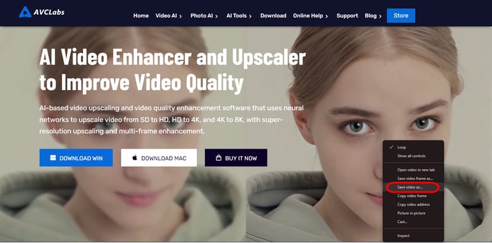Viewport: 492px width, 243px height.
Task: Expand the Photo AI menu
Action: coord(204,16)
